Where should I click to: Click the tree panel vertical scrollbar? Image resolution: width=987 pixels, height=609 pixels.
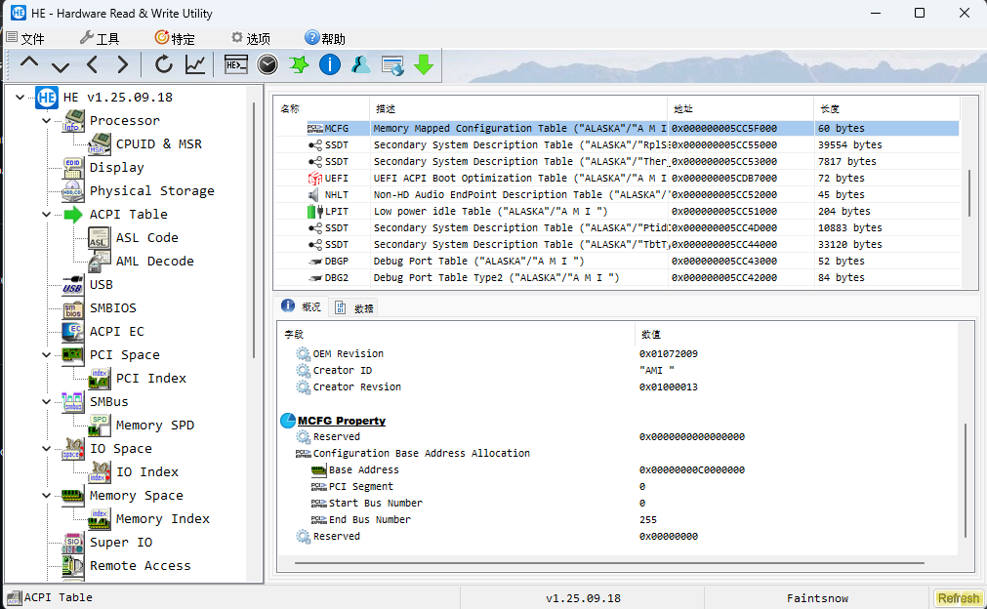(x=254, y=230)
